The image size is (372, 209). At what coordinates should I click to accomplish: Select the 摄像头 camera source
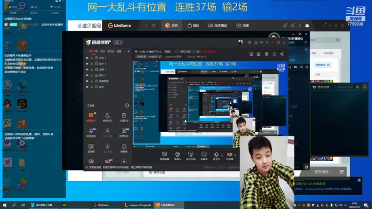(x=178, y=156)
